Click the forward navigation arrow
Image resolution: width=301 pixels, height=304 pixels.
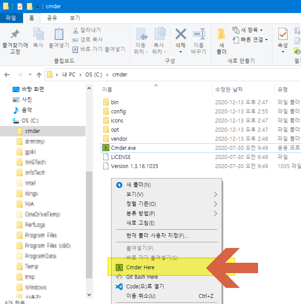[20, 75]
